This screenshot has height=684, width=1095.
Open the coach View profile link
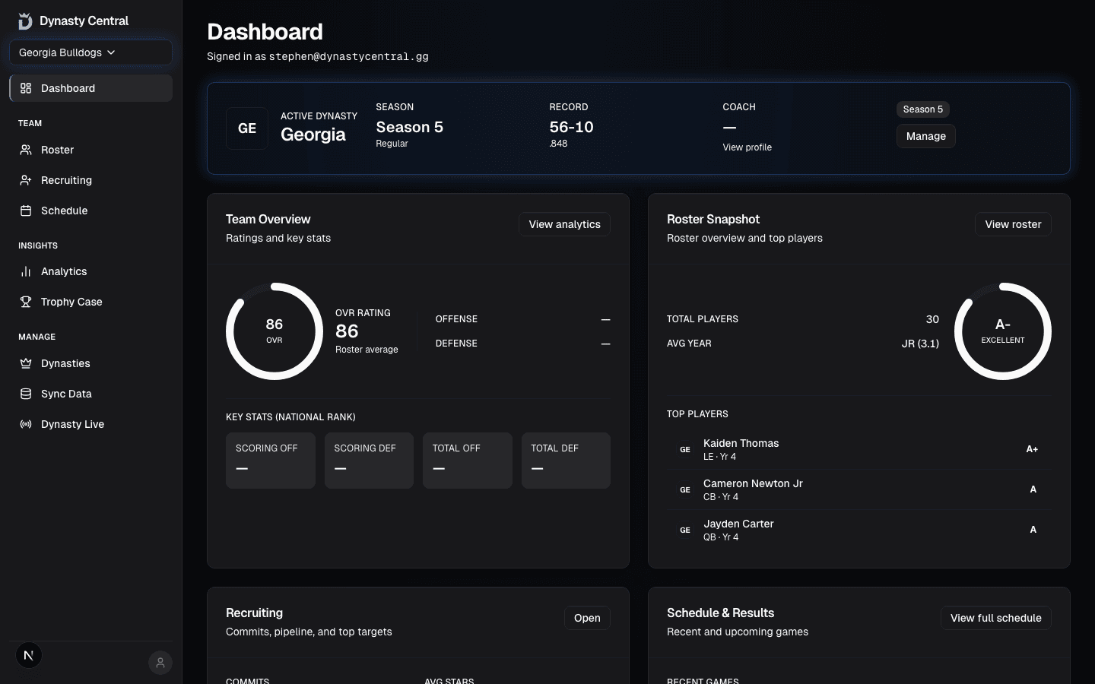coord(747,147)
